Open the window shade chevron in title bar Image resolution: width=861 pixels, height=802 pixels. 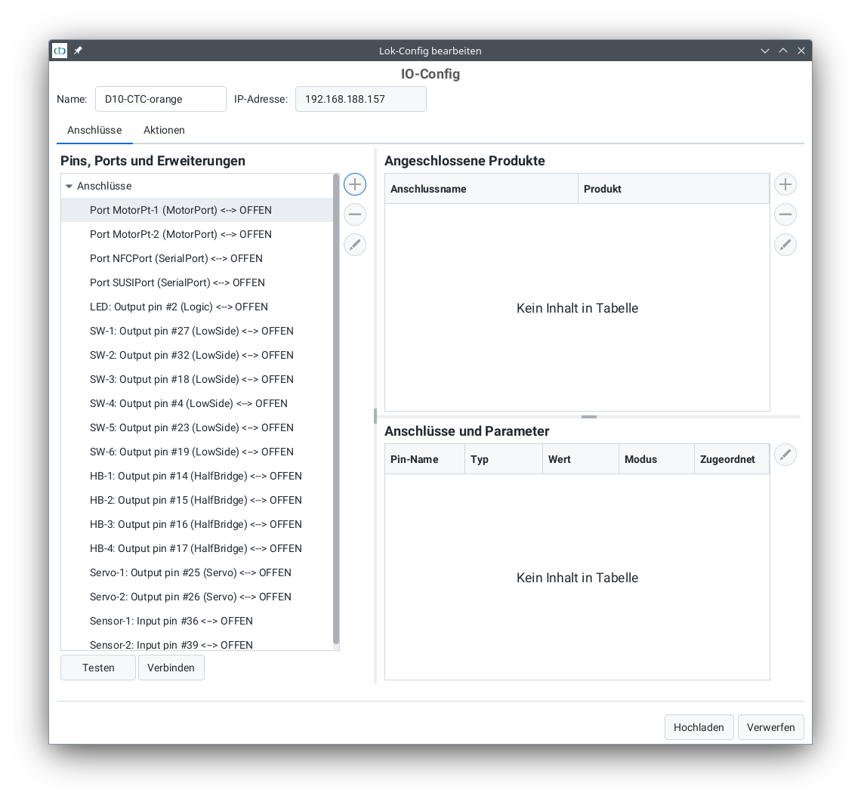[764, 51]
